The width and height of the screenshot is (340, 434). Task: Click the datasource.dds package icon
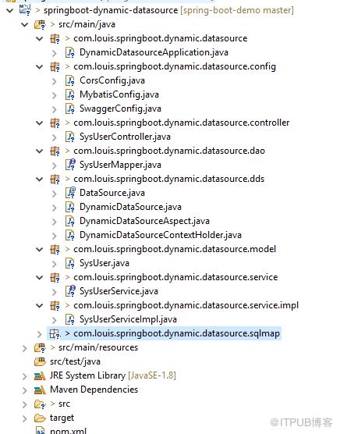[55, 179]
